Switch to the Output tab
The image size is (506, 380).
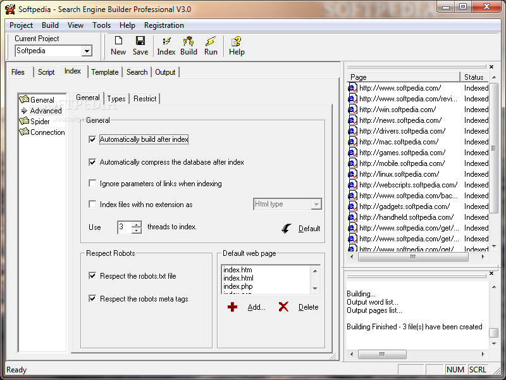point(165,72)
